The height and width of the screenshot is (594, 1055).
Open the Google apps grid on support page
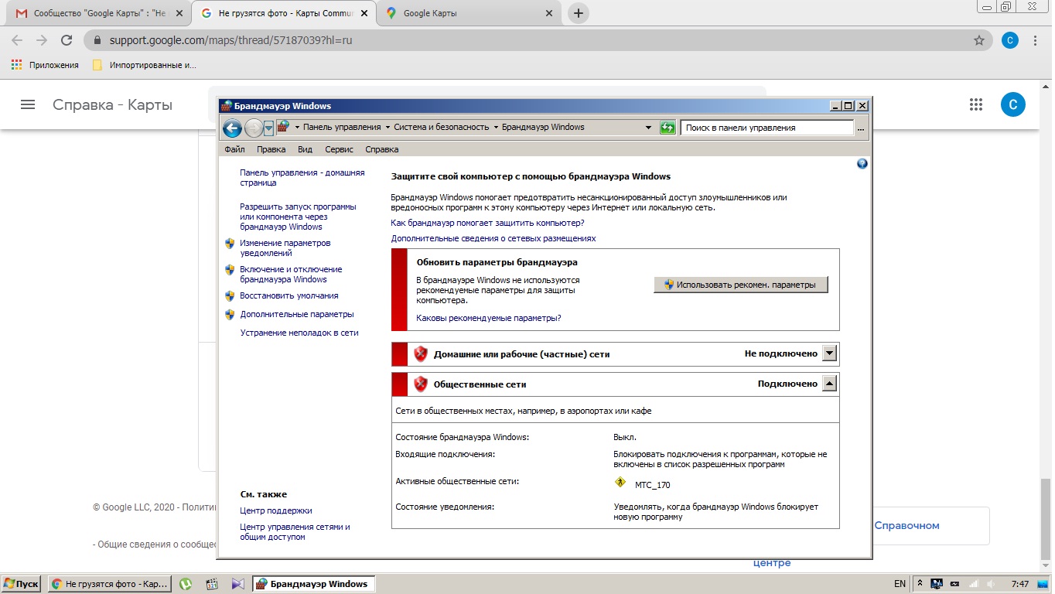976,104
